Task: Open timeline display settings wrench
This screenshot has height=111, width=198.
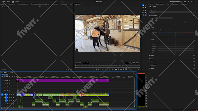Action: (12, 76)
